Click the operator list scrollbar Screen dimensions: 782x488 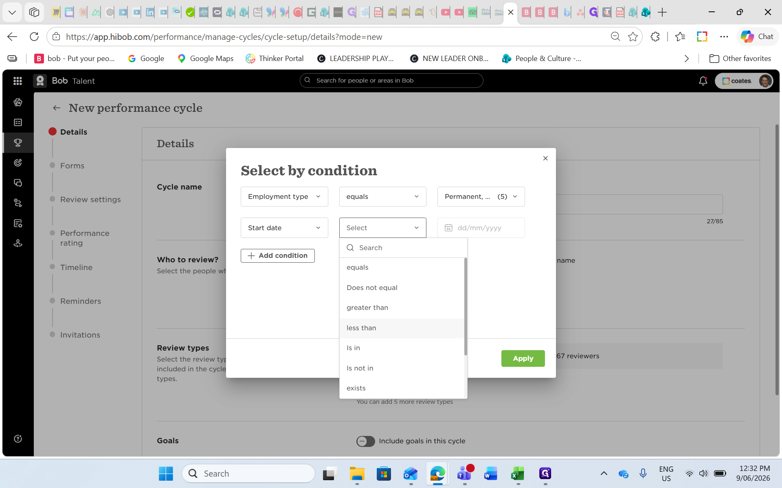pyautogui.click(x=466, y=307)
